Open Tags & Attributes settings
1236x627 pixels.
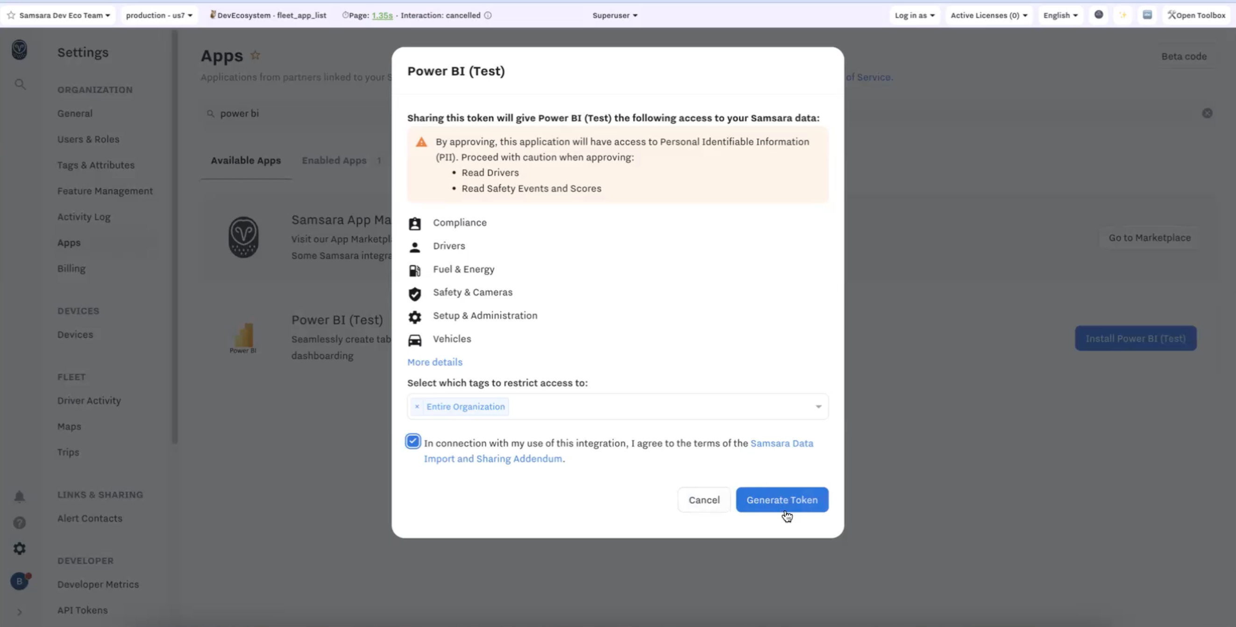(96, 165)
